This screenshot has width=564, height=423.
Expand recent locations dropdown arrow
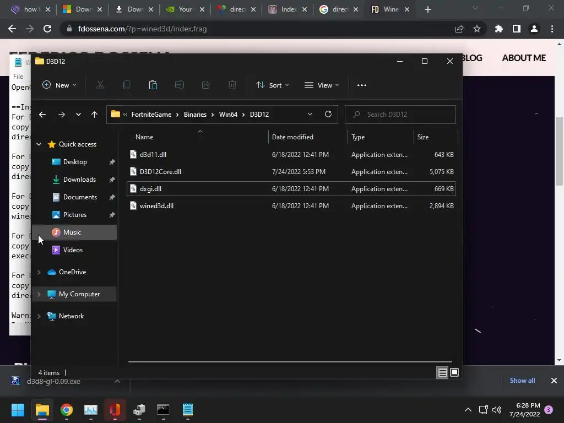click(x=78, y=115)
